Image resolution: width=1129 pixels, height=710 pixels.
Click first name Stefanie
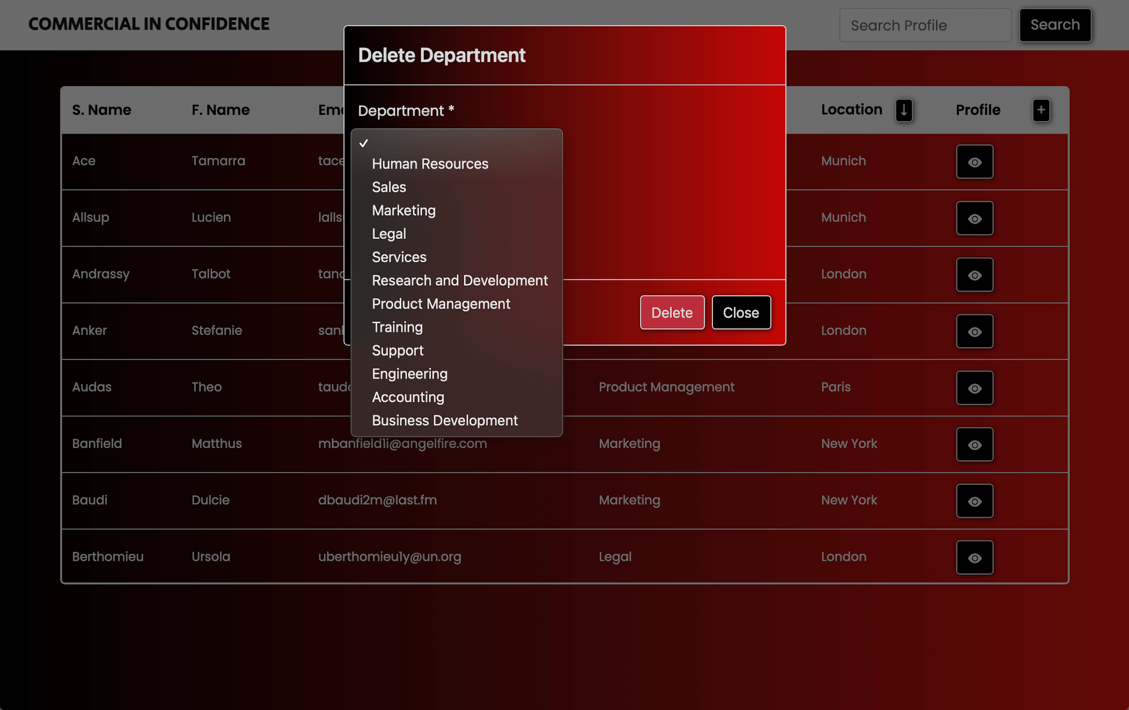coord(217,331)
